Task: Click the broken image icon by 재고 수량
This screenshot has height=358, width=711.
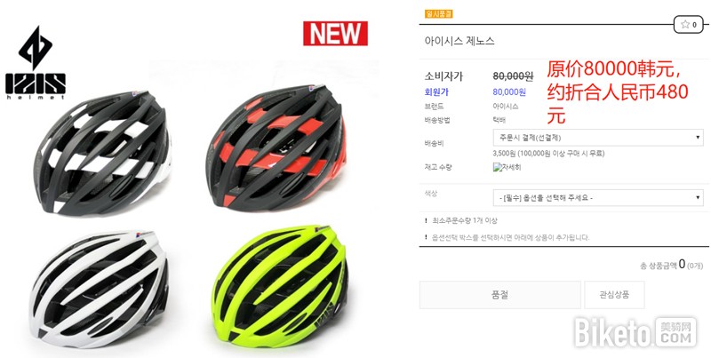Action: tap(507, 167)
